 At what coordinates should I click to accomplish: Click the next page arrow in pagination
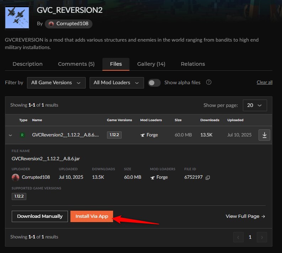(262, 237)
